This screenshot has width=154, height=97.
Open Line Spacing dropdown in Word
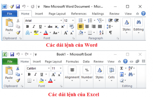pyautogui.click(x=110, y=27)
